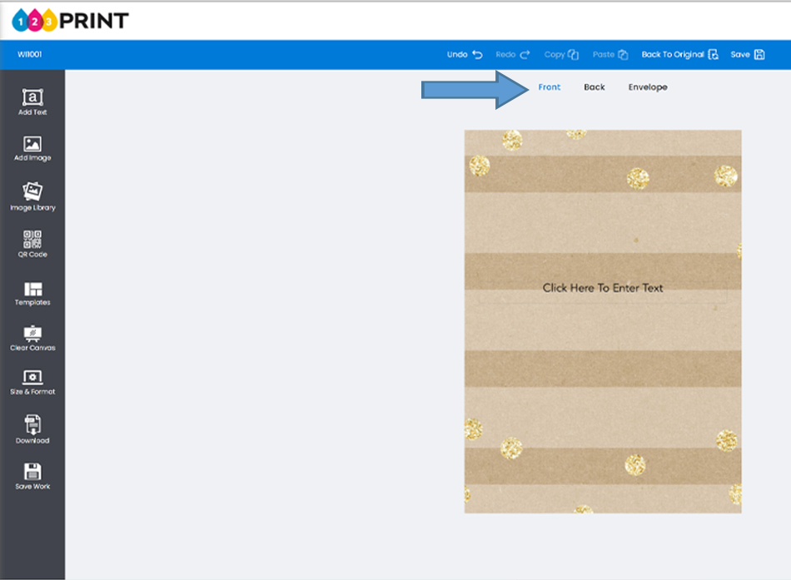Switch to the Envelope tab
The image size is (791, 580).
click(648, 87)
